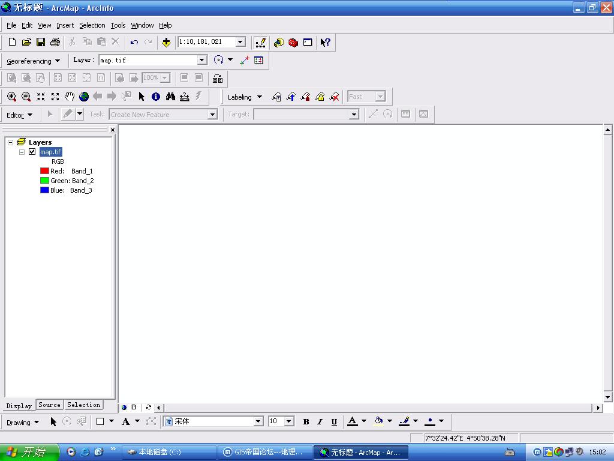
Task: Open ArcToolbox window
Action: pos(293,42)
